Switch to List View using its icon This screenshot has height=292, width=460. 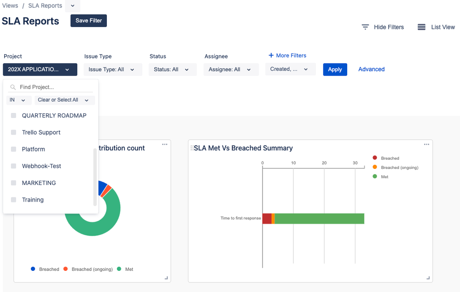[421, 27]
